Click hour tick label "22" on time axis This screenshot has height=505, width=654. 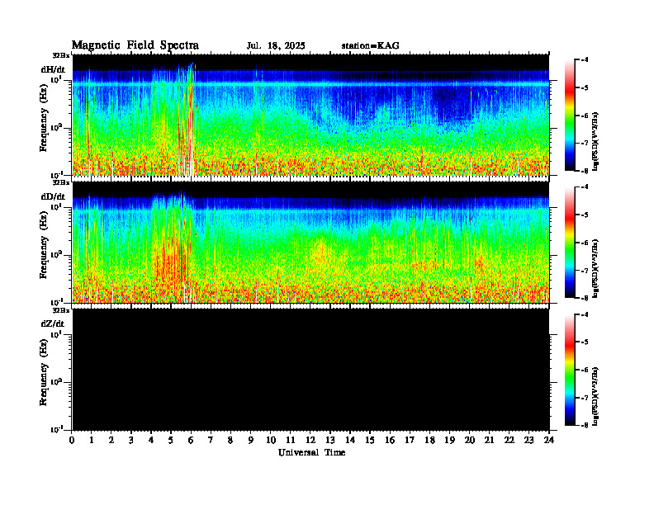[509, 441]
